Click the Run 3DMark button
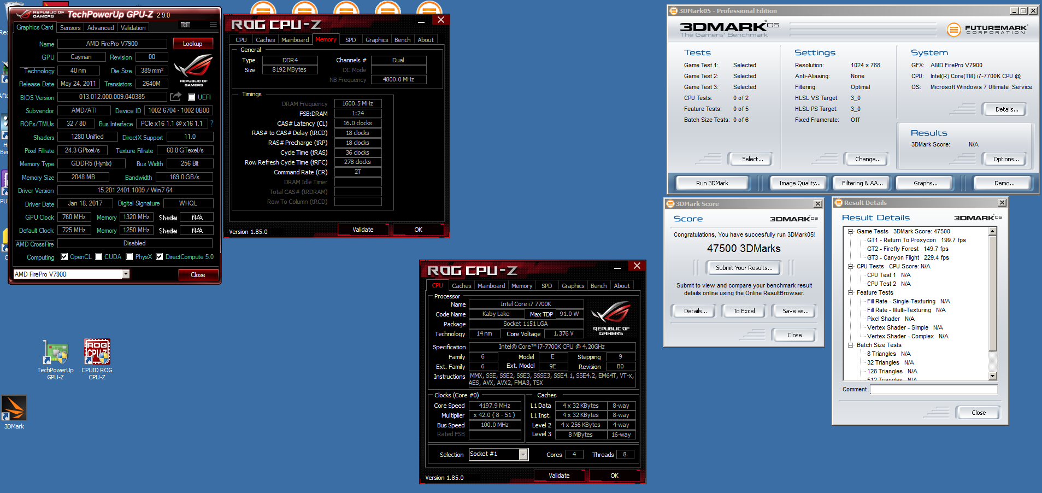Image resolution: width=1042 pixels, height=493 pixels. coord(712,183)
